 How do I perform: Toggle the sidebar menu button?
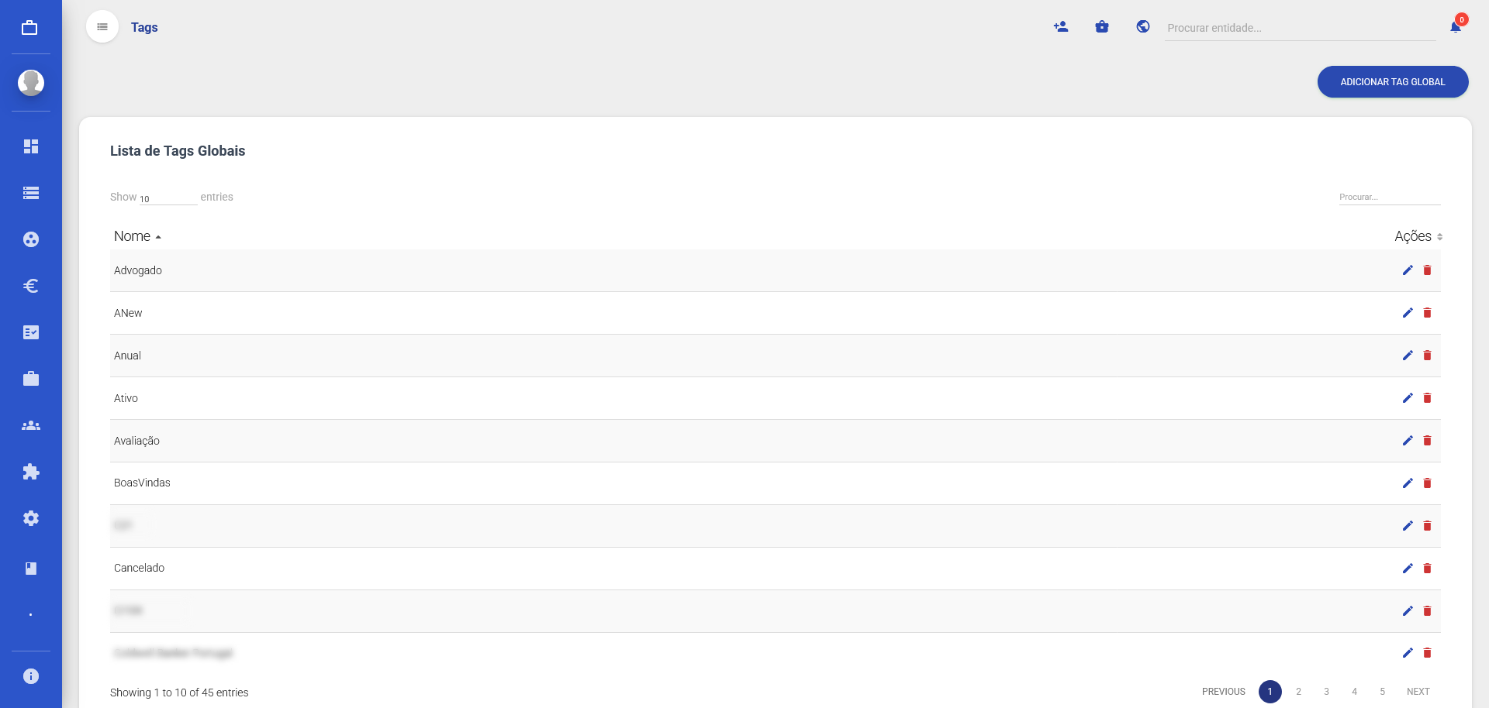click(x=102, y=27)
